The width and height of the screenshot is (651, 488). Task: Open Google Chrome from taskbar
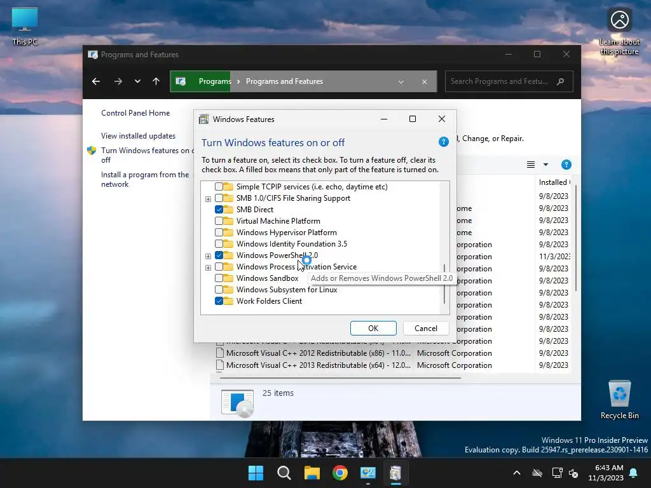pyautogui.click(x=340, y=473)
